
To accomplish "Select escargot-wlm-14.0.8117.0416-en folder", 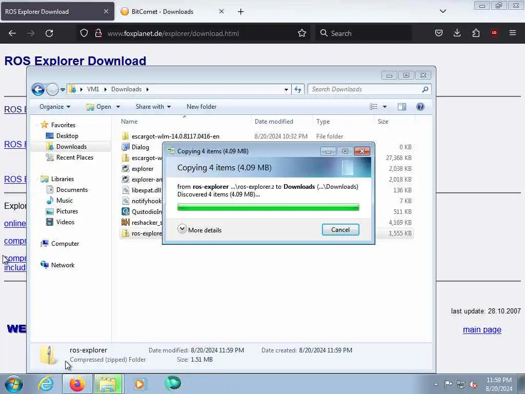I will [175, 136].
